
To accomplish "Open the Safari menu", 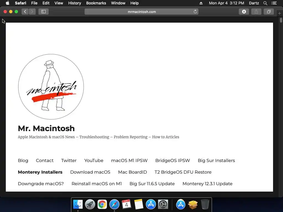I will (20, 3).
